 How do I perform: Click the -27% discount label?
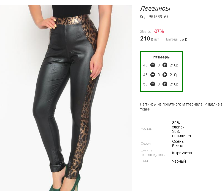tap(159, 31)
